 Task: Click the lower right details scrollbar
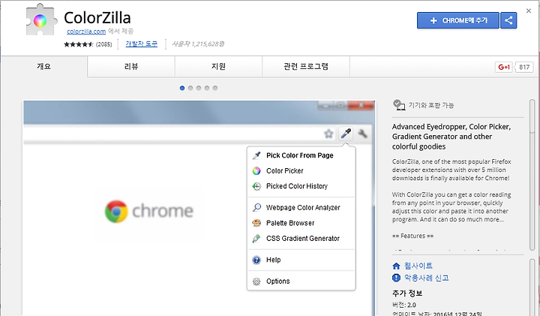[x=532, y=287]
